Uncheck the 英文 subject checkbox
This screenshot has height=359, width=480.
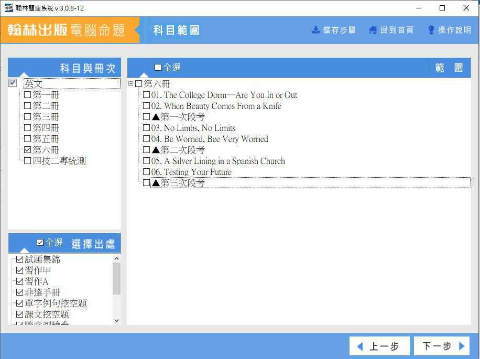point(13,83)
